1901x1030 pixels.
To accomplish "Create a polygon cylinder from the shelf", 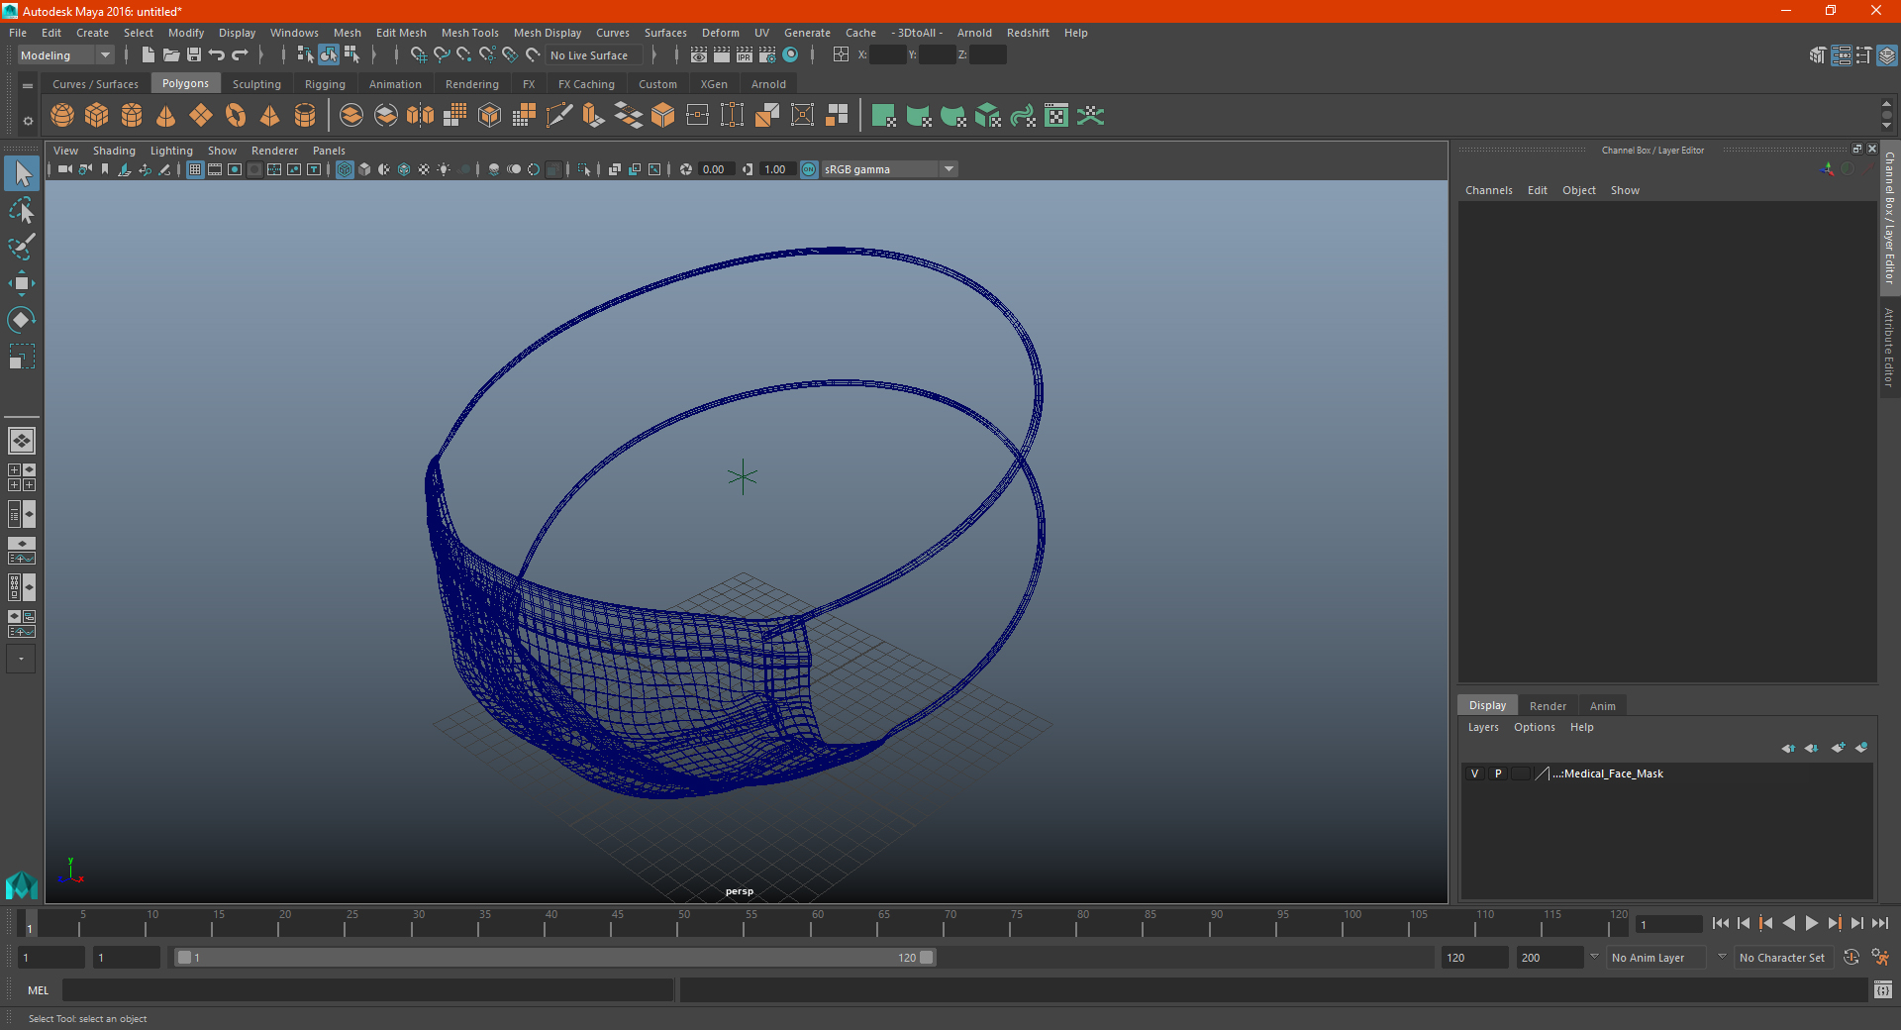I will pos(132,116).
